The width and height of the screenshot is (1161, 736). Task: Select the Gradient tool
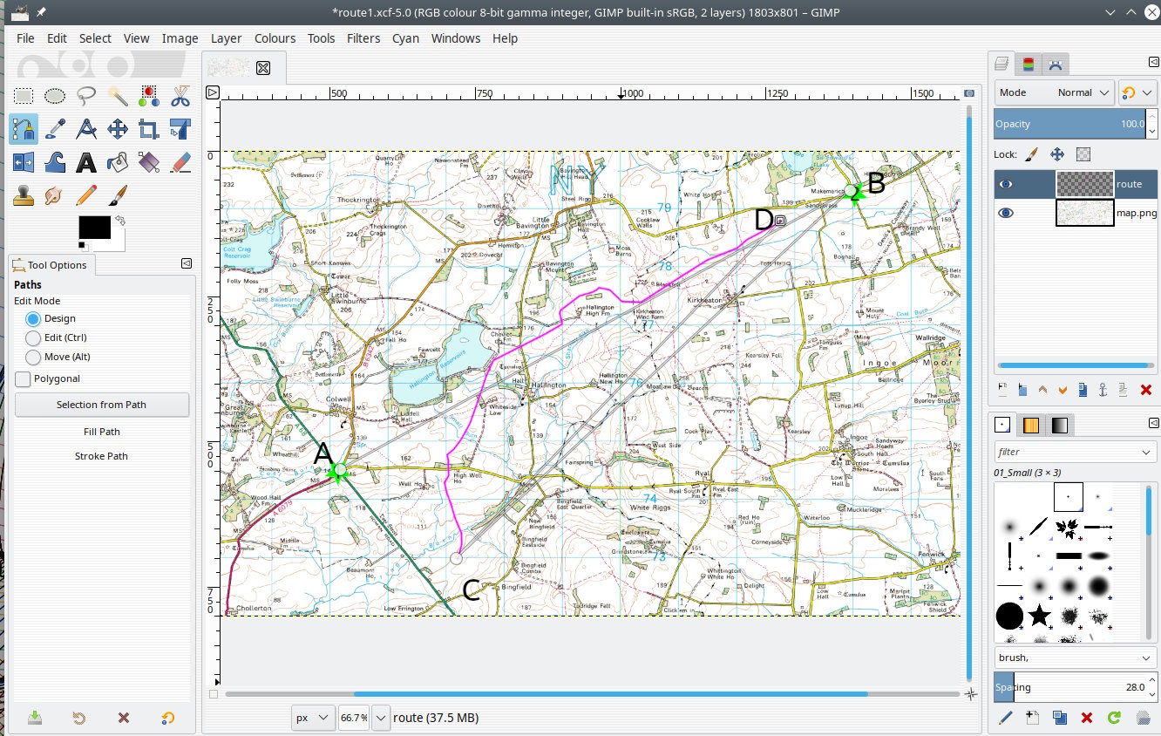(x=149, y=162)
